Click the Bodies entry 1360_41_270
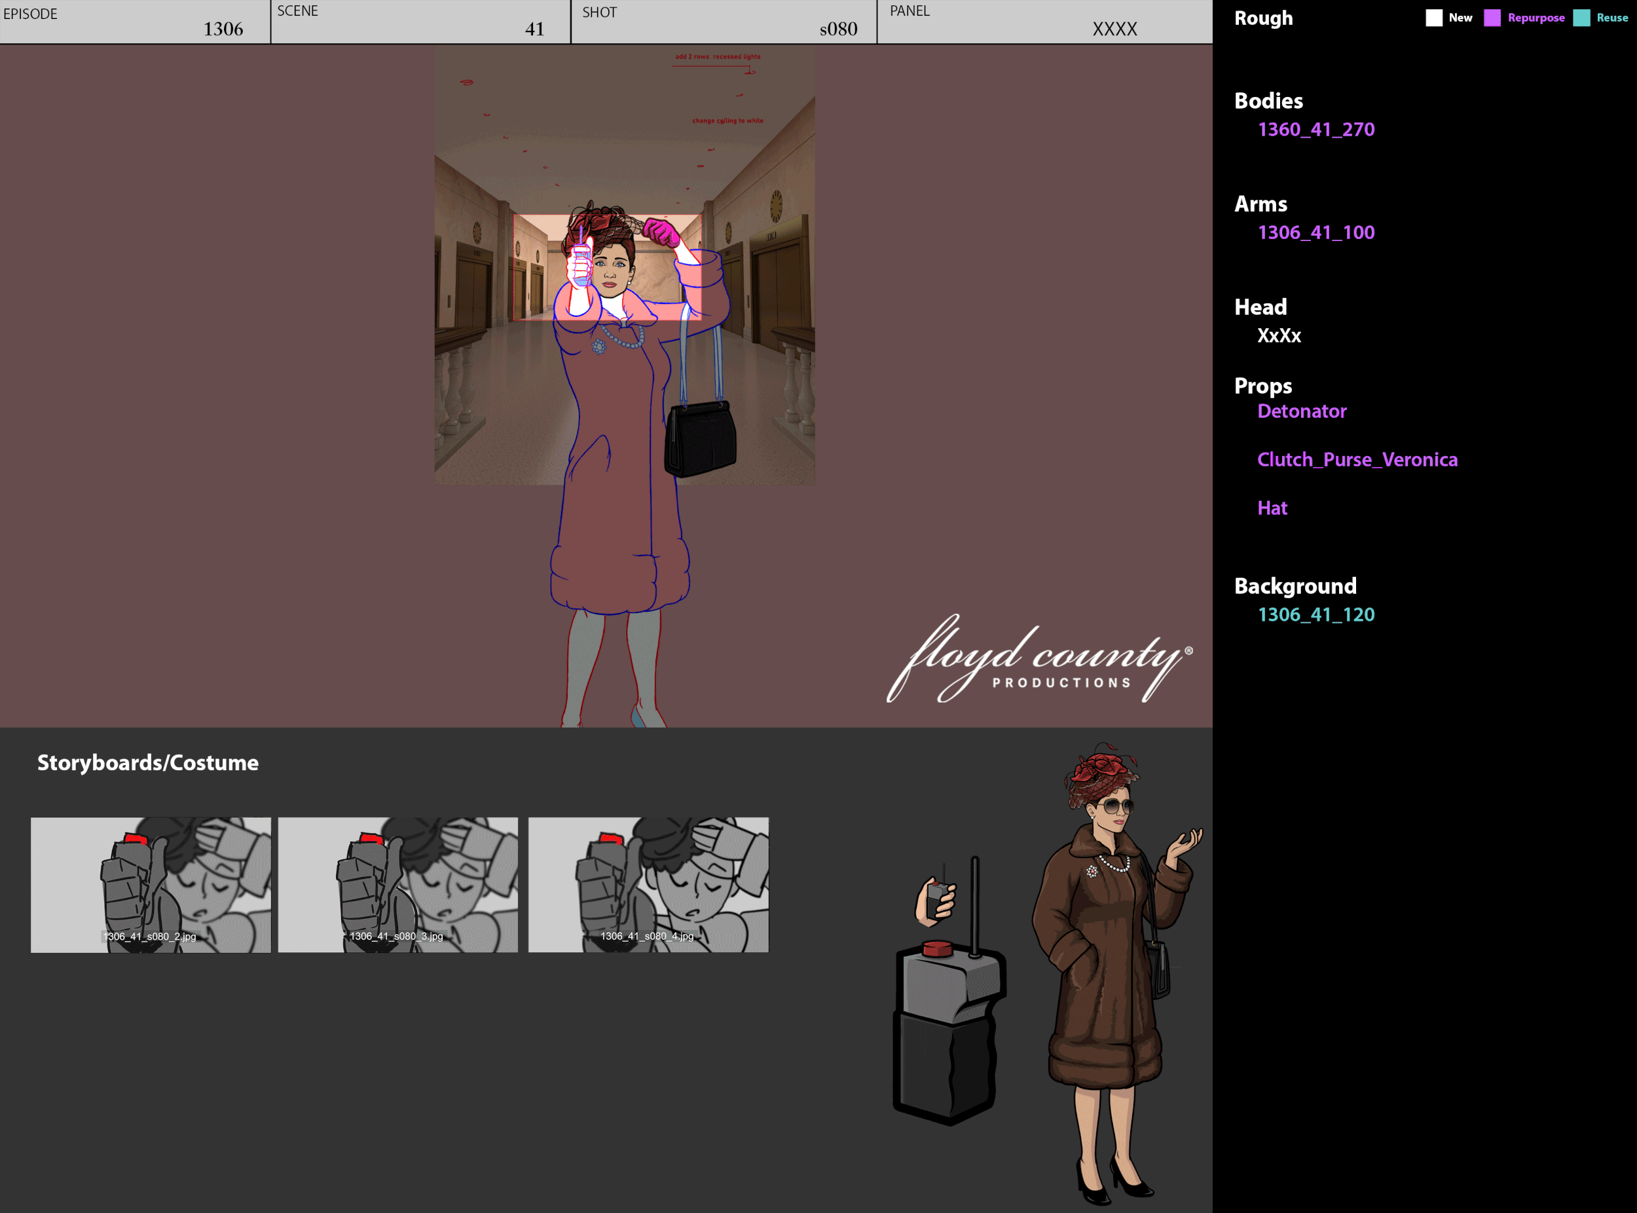The height and width of the screenshot is (1213, 1637). coord(1316,130)
